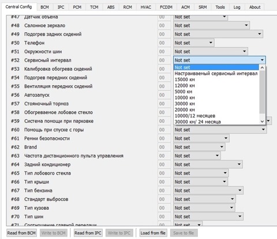This screenshot has height=239, width=277.
Task: Open the #48 Салонное зеркало dropdown
Action: pos(211,25)
